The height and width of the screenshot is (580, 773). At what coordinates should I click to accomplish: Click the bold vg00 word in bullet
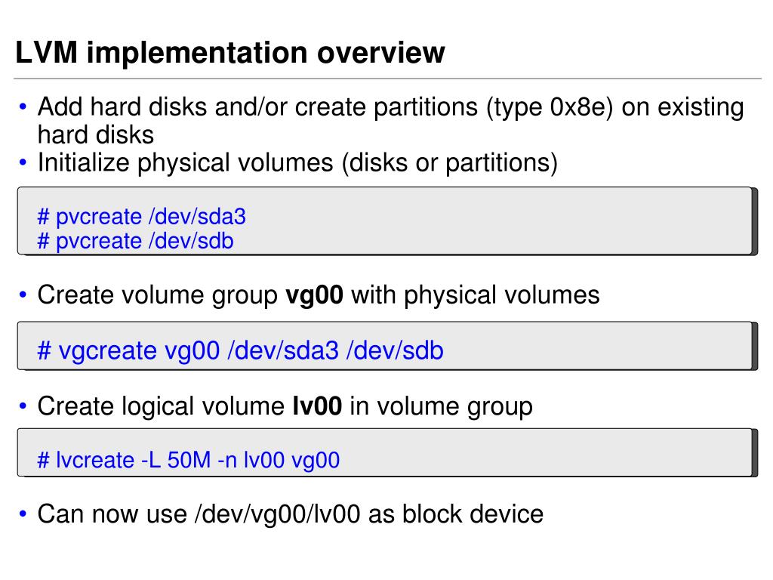coord(315,295)
